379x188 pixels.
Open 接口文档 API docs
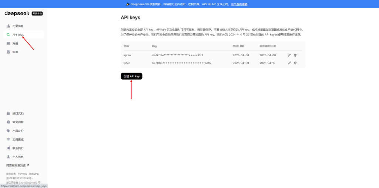[23, 113]
